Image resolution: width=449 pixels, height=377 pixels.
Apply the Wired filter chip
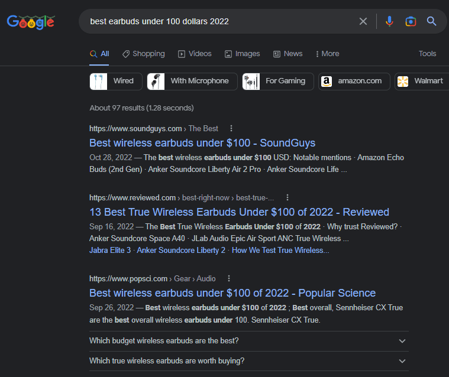pos(116,81)
